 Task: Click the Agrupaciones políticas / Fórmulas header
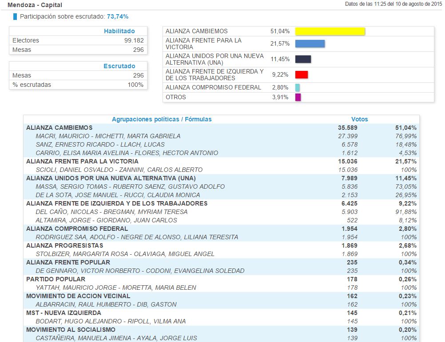[162, 119]
